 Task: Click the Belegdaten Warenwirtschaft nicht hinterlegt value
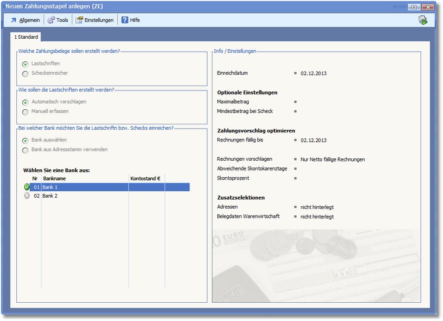coord(317,216)
